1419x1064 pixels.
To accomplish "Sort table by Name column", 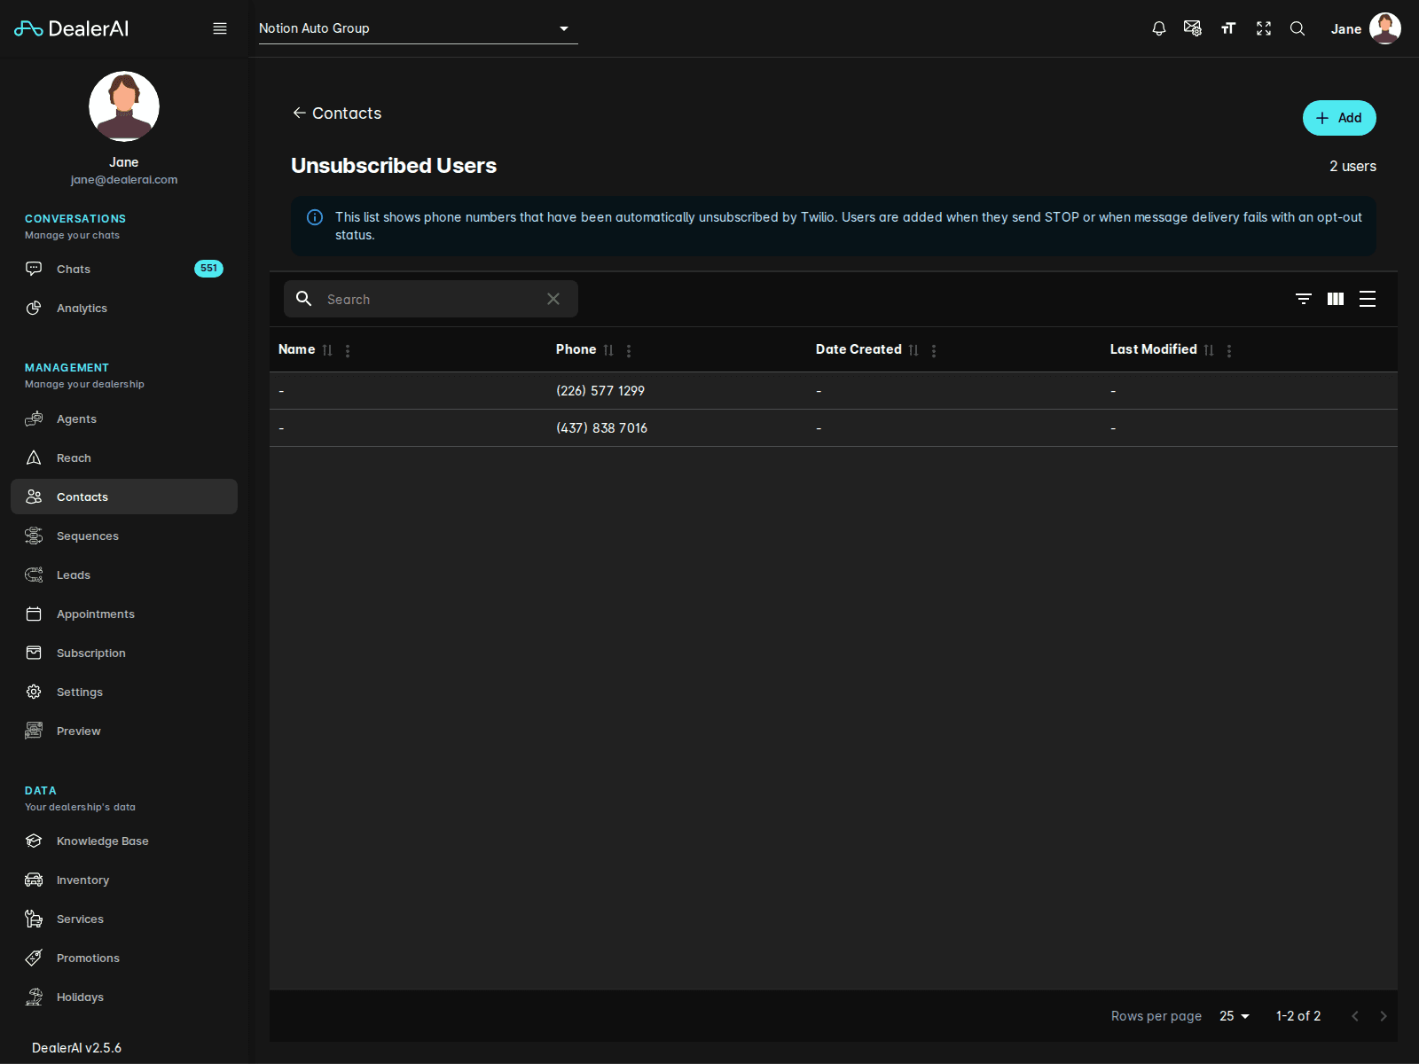I will coord(327,350).
